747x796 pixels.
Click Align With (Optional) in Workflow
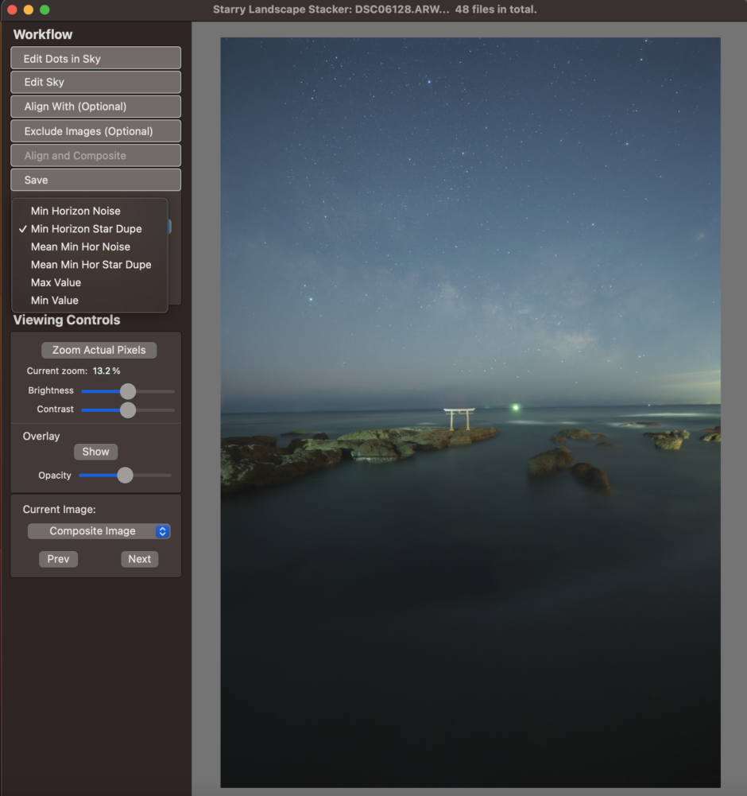coord(95,106)
